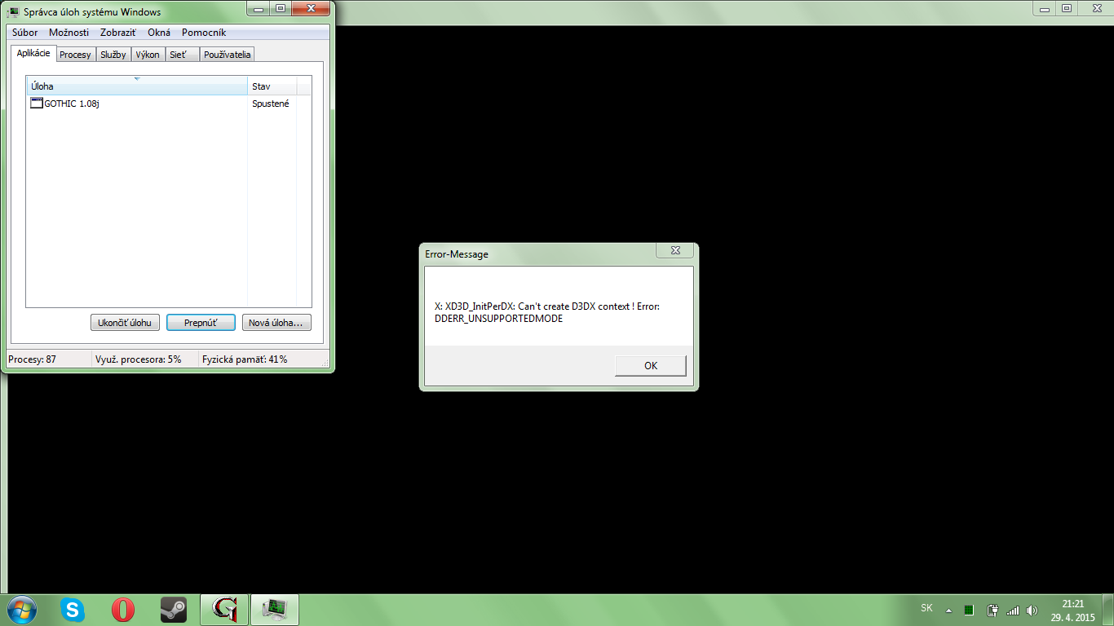Image resolution: width=1114 pixels, height=626 pixels.
Task: Open the Pomocník menu
Action: pos(204,33)
